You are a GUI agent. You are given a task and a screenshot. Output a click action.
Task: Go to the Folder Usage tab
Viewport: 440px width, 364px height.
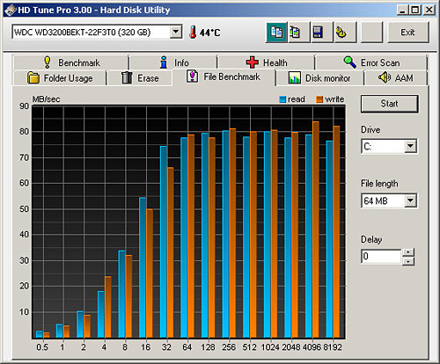pyautogui.click(x=60, y=78)
